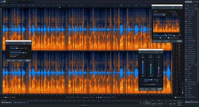
Task: Toggle Instant process checkbox in bottom toolbar
Action: tap(81, 97)
